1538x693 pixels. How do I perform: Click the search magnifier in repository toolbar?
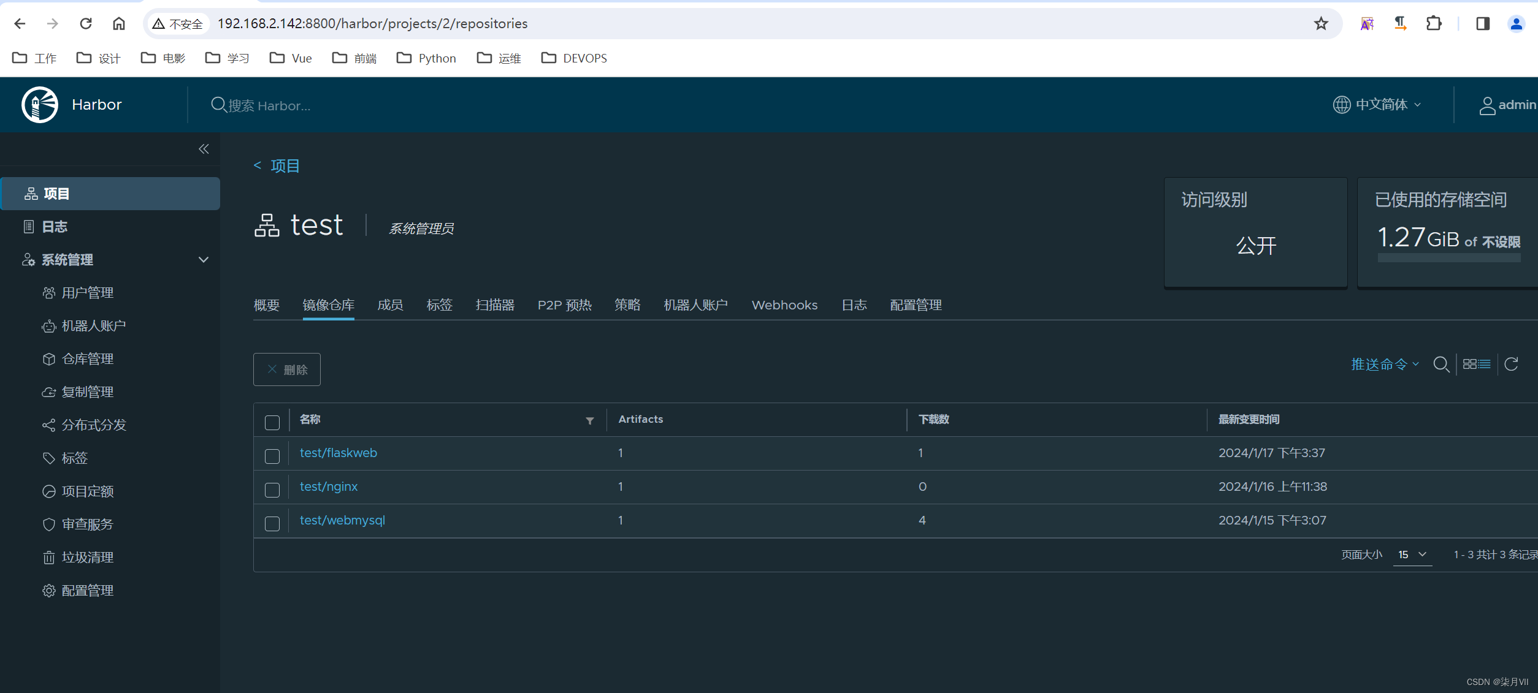coord(1441,365)
